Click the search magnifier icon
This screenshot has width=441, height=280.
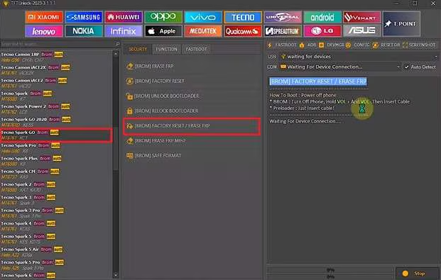[x=117, y=44]
